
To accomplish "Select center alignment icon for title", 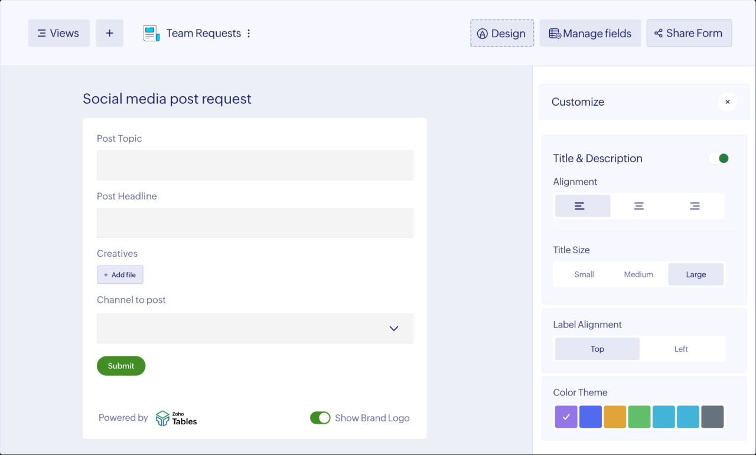I will pos(638,206).
